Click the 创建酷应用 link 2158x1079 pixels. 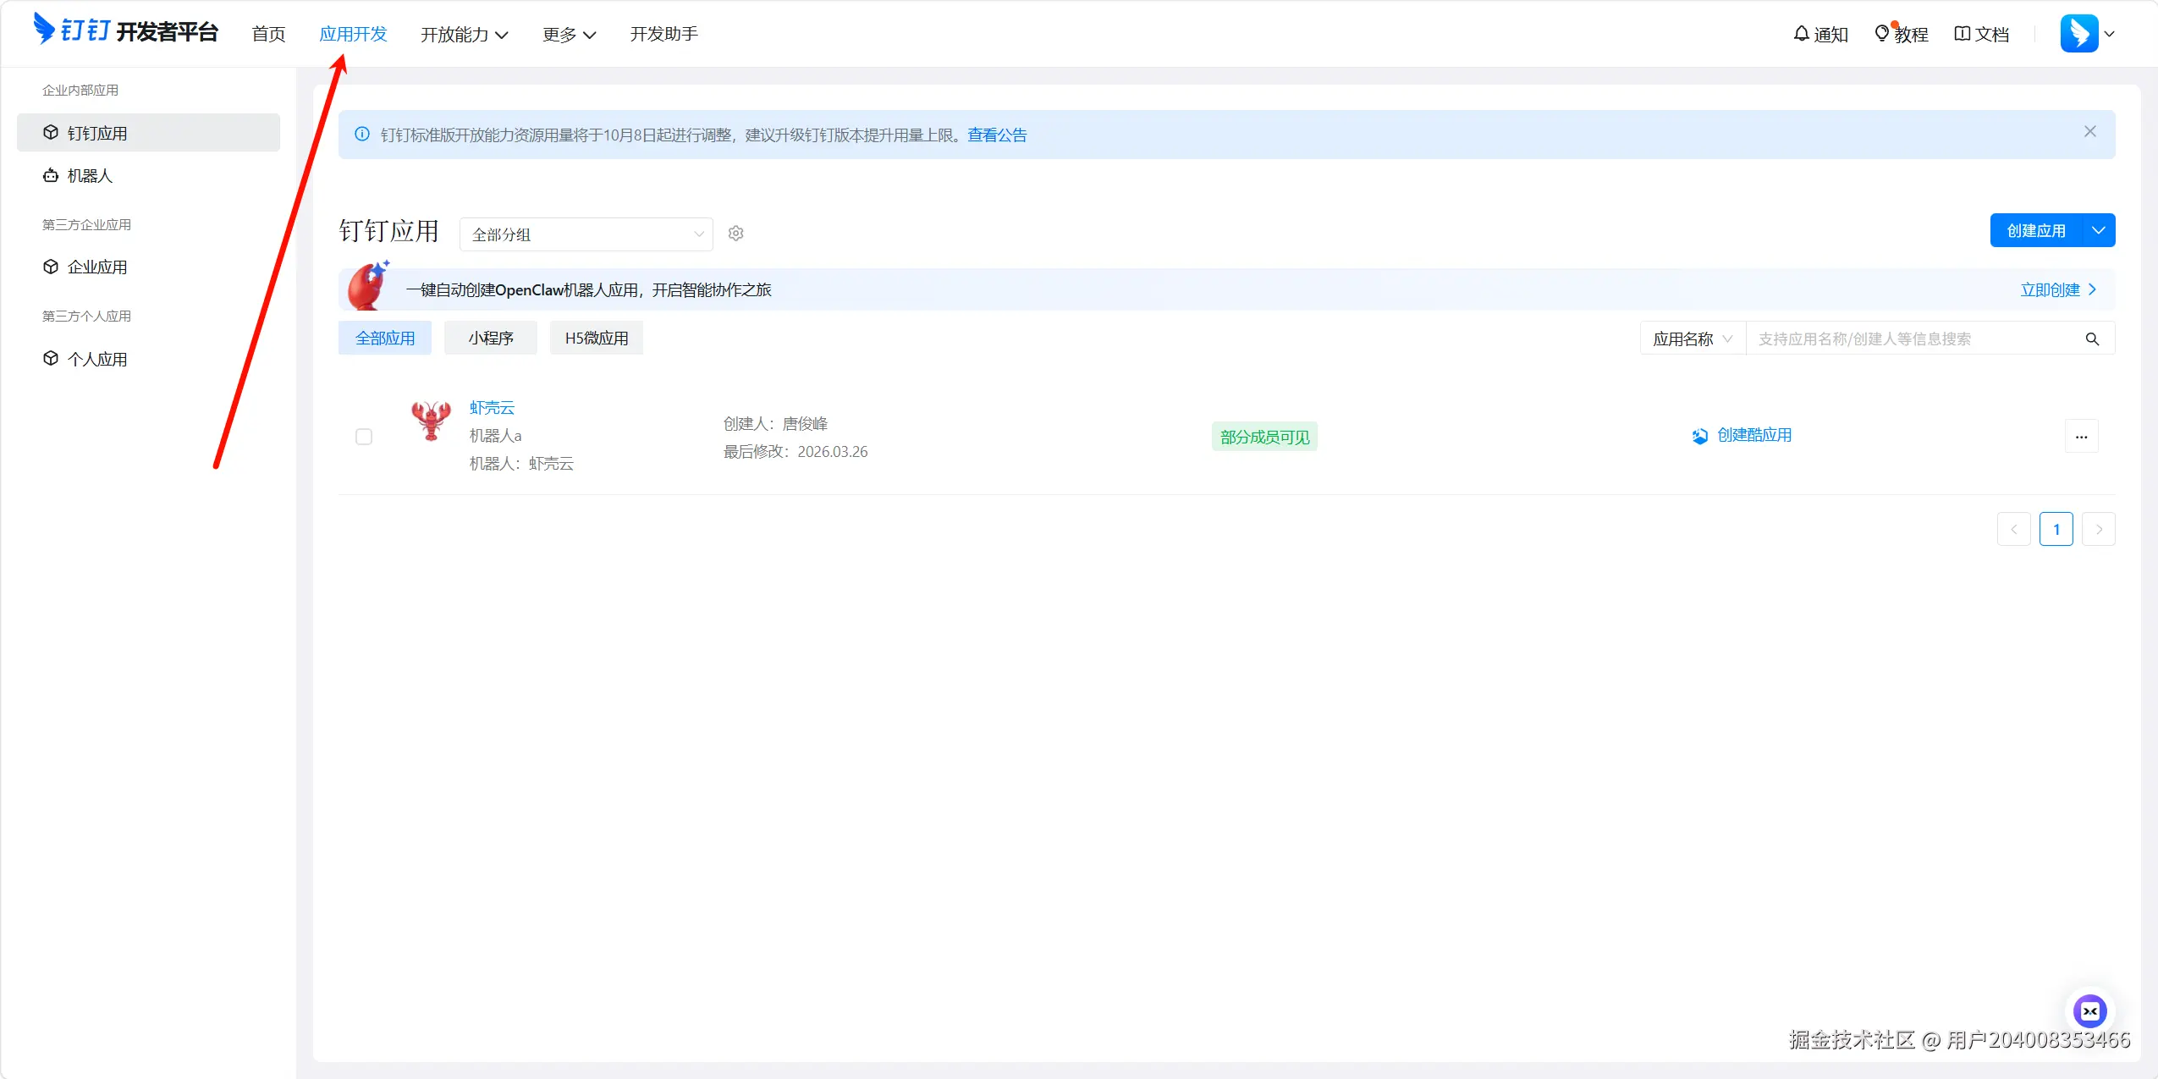click(x=1754, y=435)
